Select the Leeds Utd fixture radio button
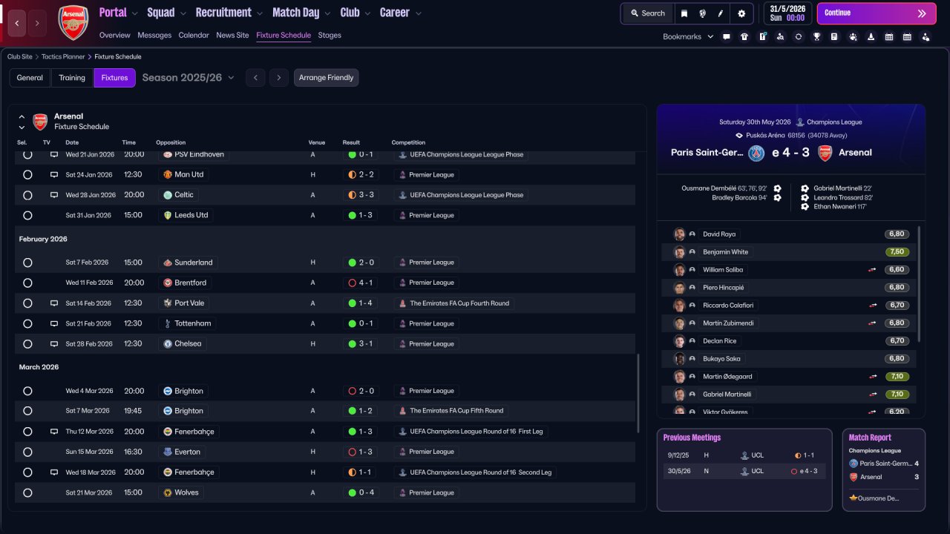This screenshot has width=950, height=534. pyautogui.click(x=27, y=215)
